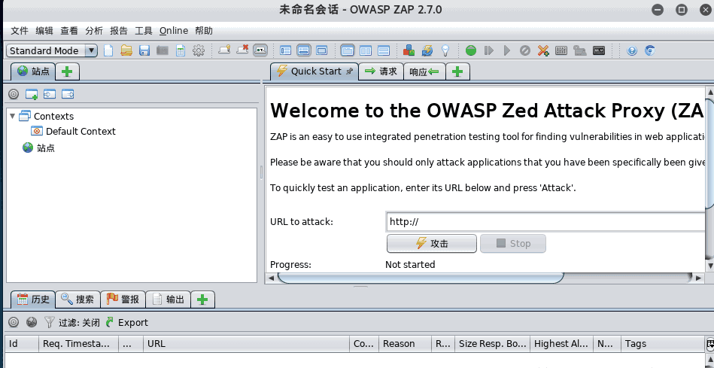Click the pin icon on Quick Start tab
The image size is (714, 368).
(350, 71)
